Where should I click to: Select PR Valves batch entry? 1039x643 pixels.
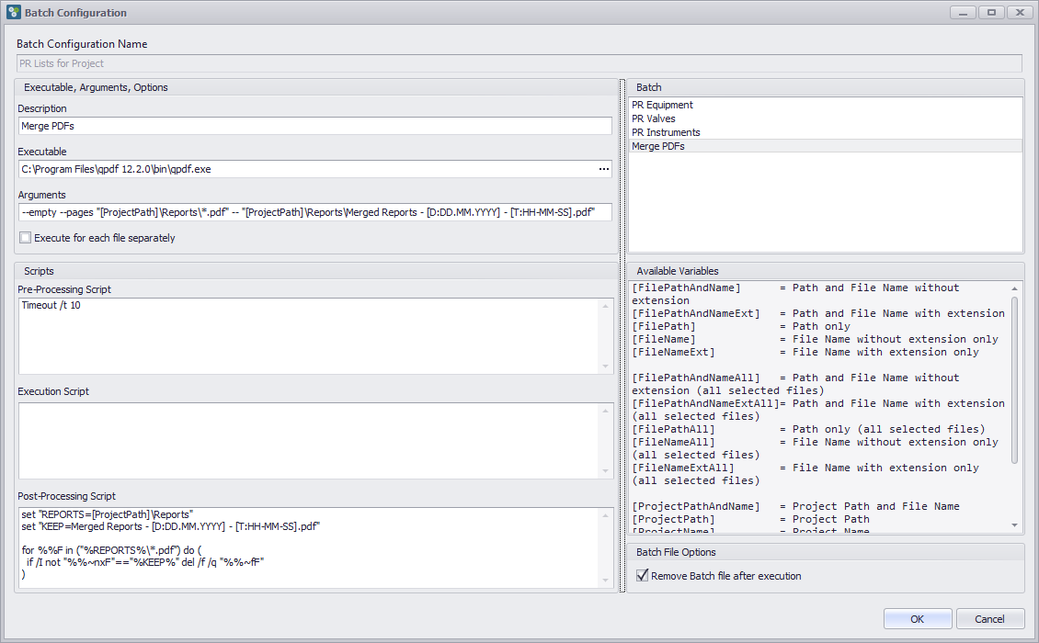pyautogui.click(x=653, y=118)
